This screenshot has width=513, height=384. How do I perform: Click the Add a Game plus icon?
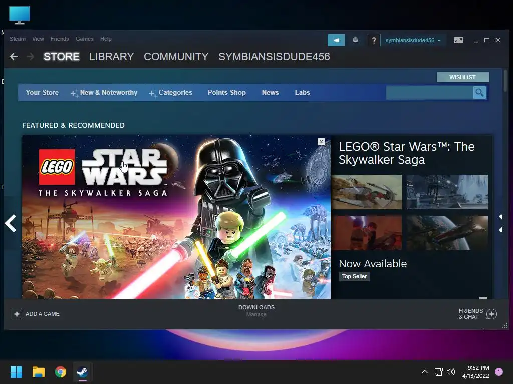pos(17,314)
